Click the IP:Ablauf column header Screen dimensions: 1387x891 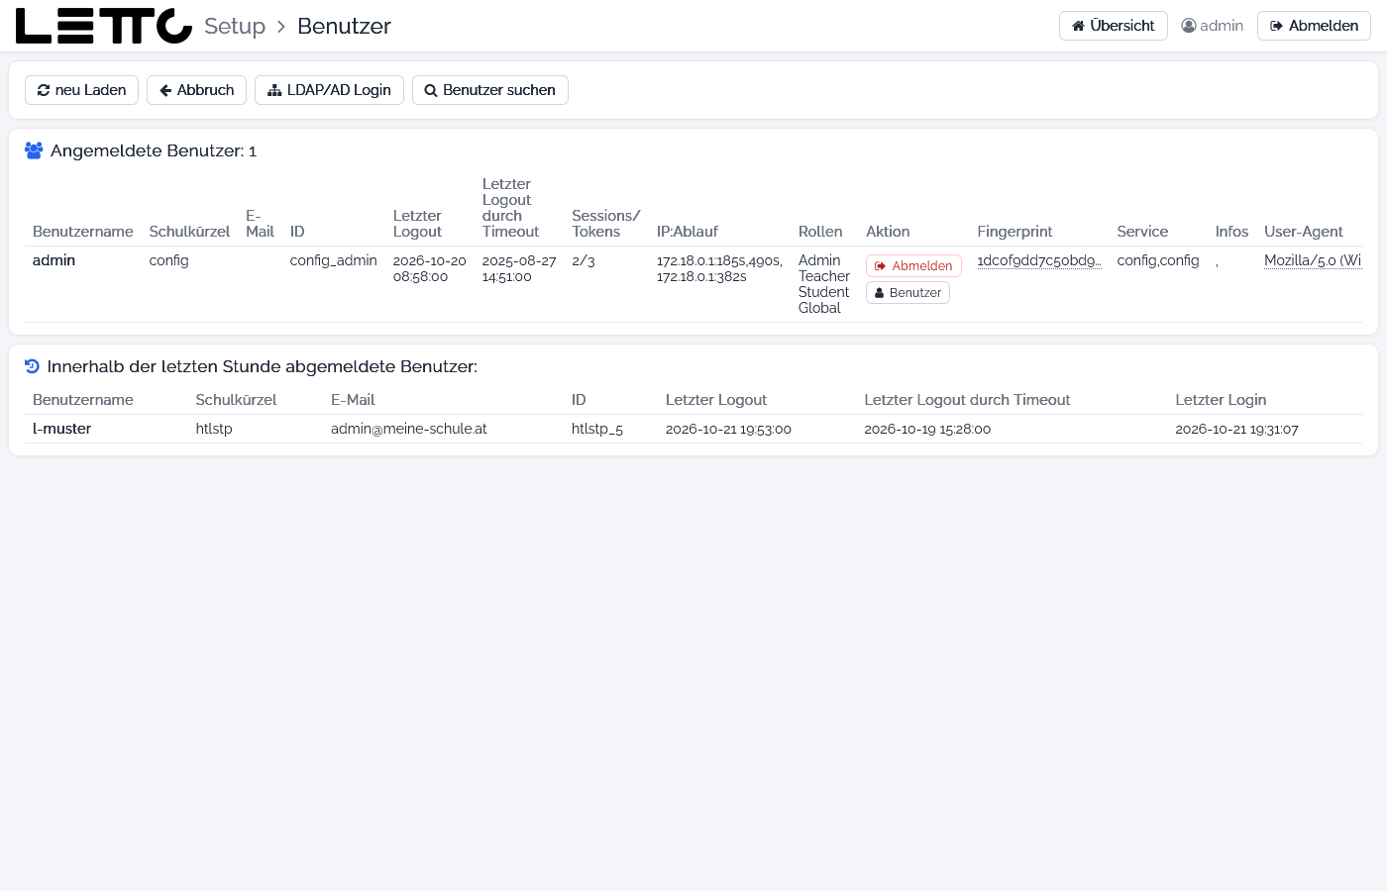688,232
